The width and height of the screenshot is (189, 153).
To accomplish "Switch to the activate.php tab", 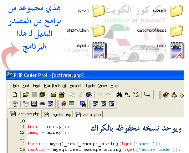I will [x=25, y=114].
